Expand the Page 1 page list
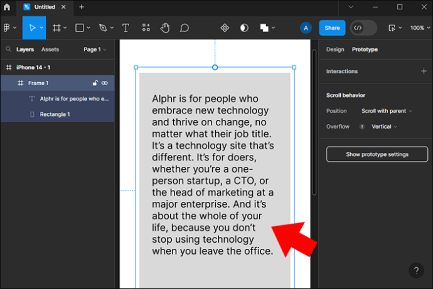433x289 pixels. (95, 50)
